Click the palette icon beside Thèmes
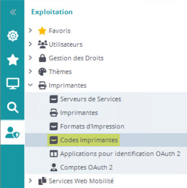Viewport: 187px width, 188px height. tap(42, 71)
